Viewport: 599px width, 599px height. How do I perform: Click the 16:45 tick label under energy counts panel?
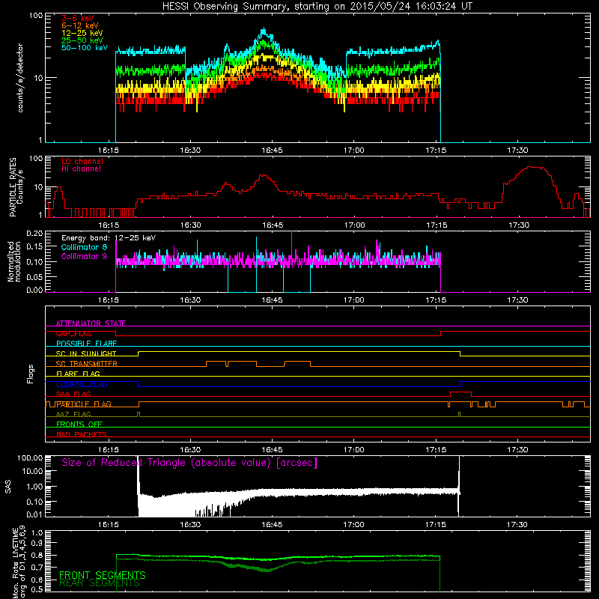(272, 150)
